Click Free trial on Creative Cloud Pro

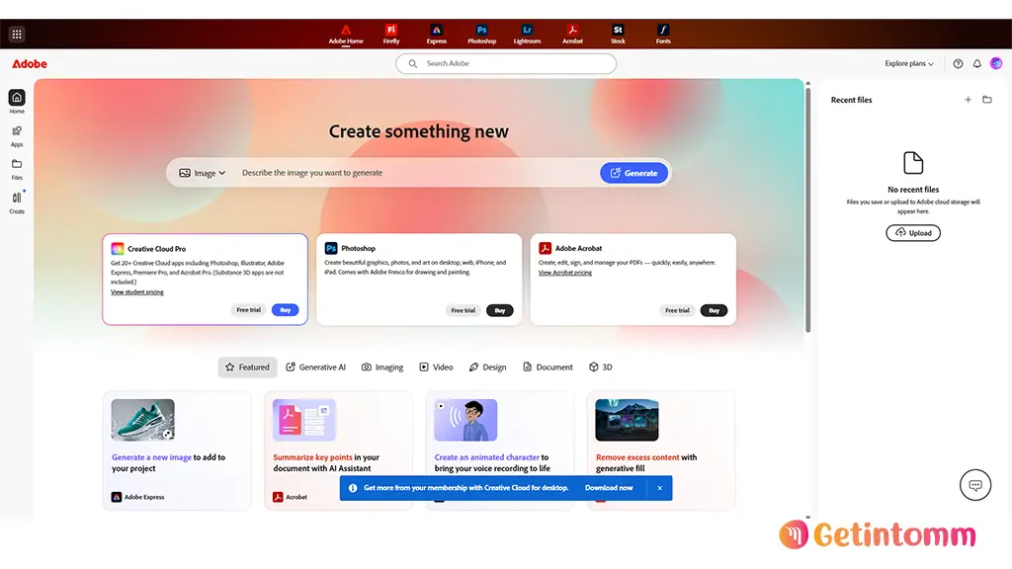click(x=248, y=309)
